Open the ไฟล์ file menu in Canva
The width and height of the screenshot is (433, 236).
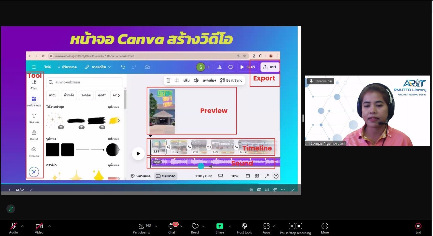[x=47, y=67]
